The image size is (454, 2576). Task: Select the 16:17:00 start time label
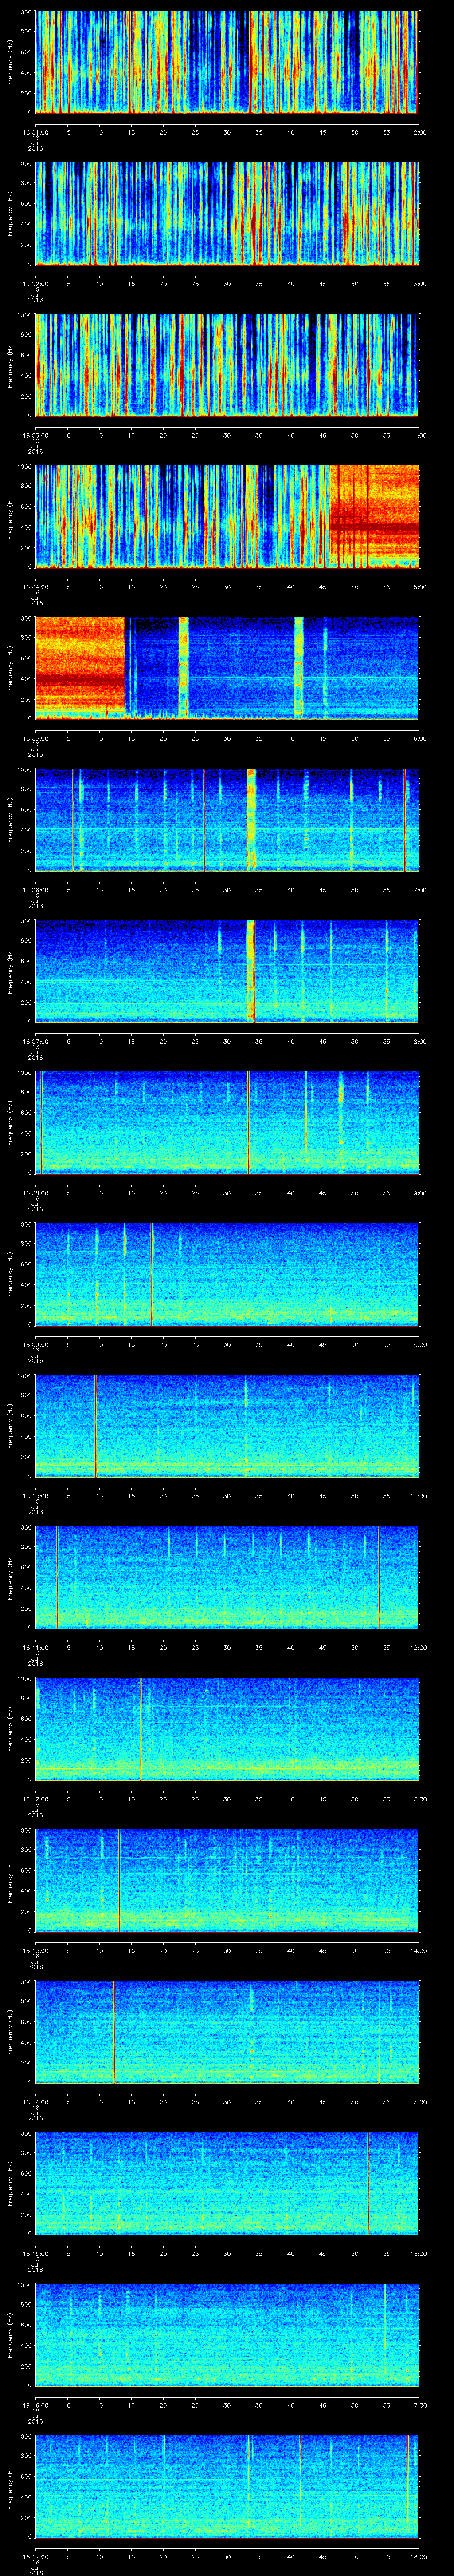(36, 2556)
